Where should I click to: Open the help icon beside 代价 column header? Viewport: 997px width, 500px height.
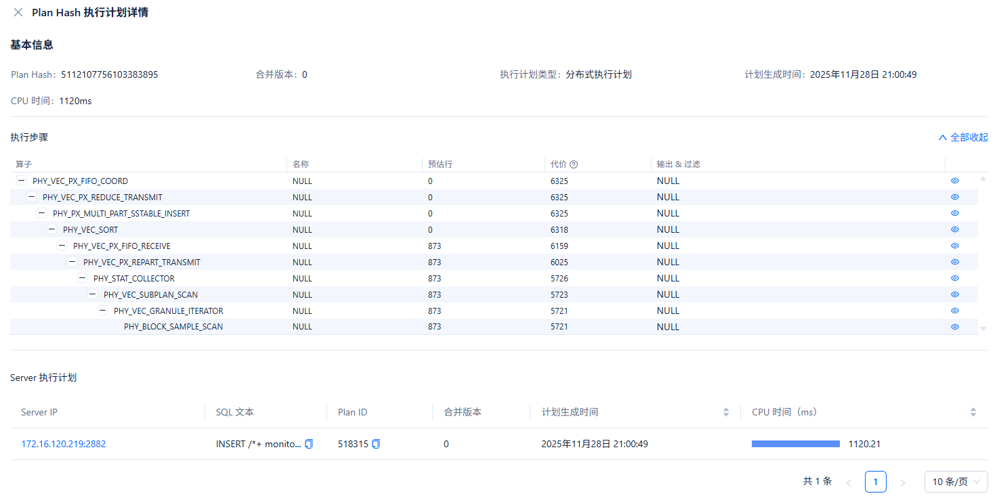[574, 164]
